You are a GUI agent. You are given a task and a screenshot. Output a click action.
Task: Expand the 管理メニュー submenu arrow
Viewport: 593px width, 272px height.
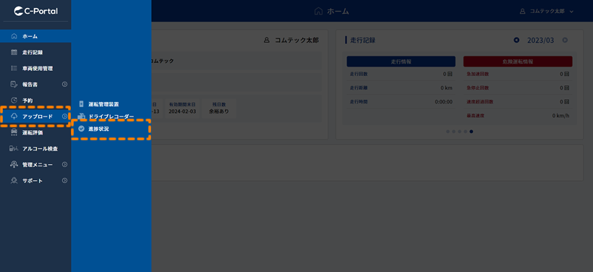(x=64, y=164)
